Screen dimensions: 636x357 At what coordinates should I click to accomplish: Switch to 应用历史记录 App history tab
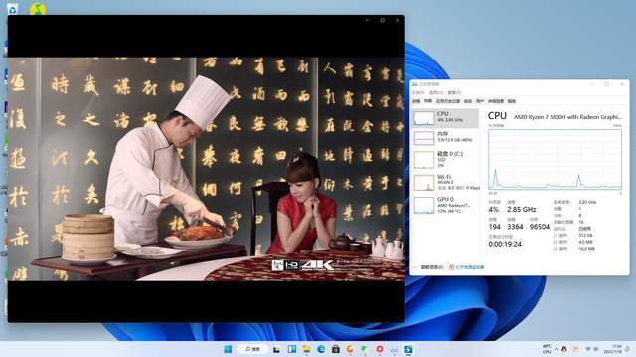pyautogui.click(x=448, y=101)
